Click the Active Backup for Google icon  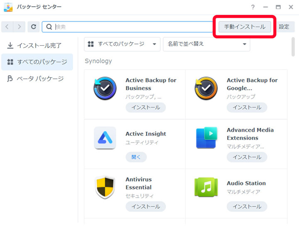[x=206, y=88]
